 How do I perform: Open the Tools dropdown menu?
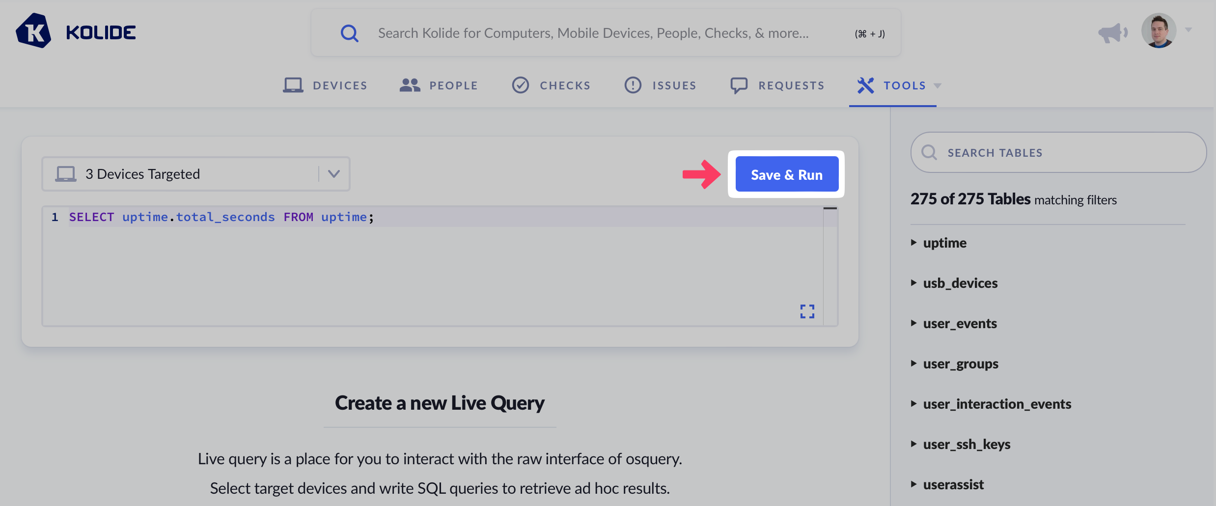pyautogui.click(x=899, y=85)
